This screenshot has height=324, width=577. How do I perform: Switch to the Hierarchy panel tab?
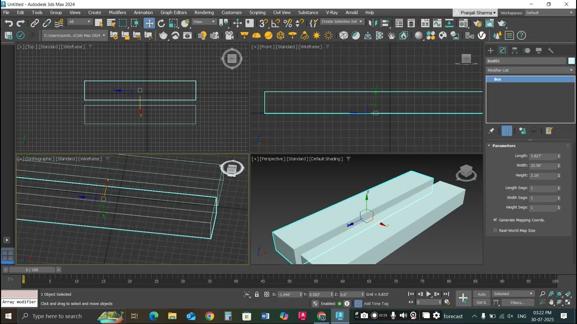pos(515,50)
